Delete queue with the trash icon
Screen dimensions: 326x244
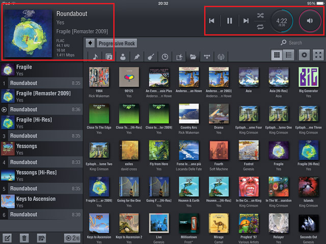(x=24, y=237)
